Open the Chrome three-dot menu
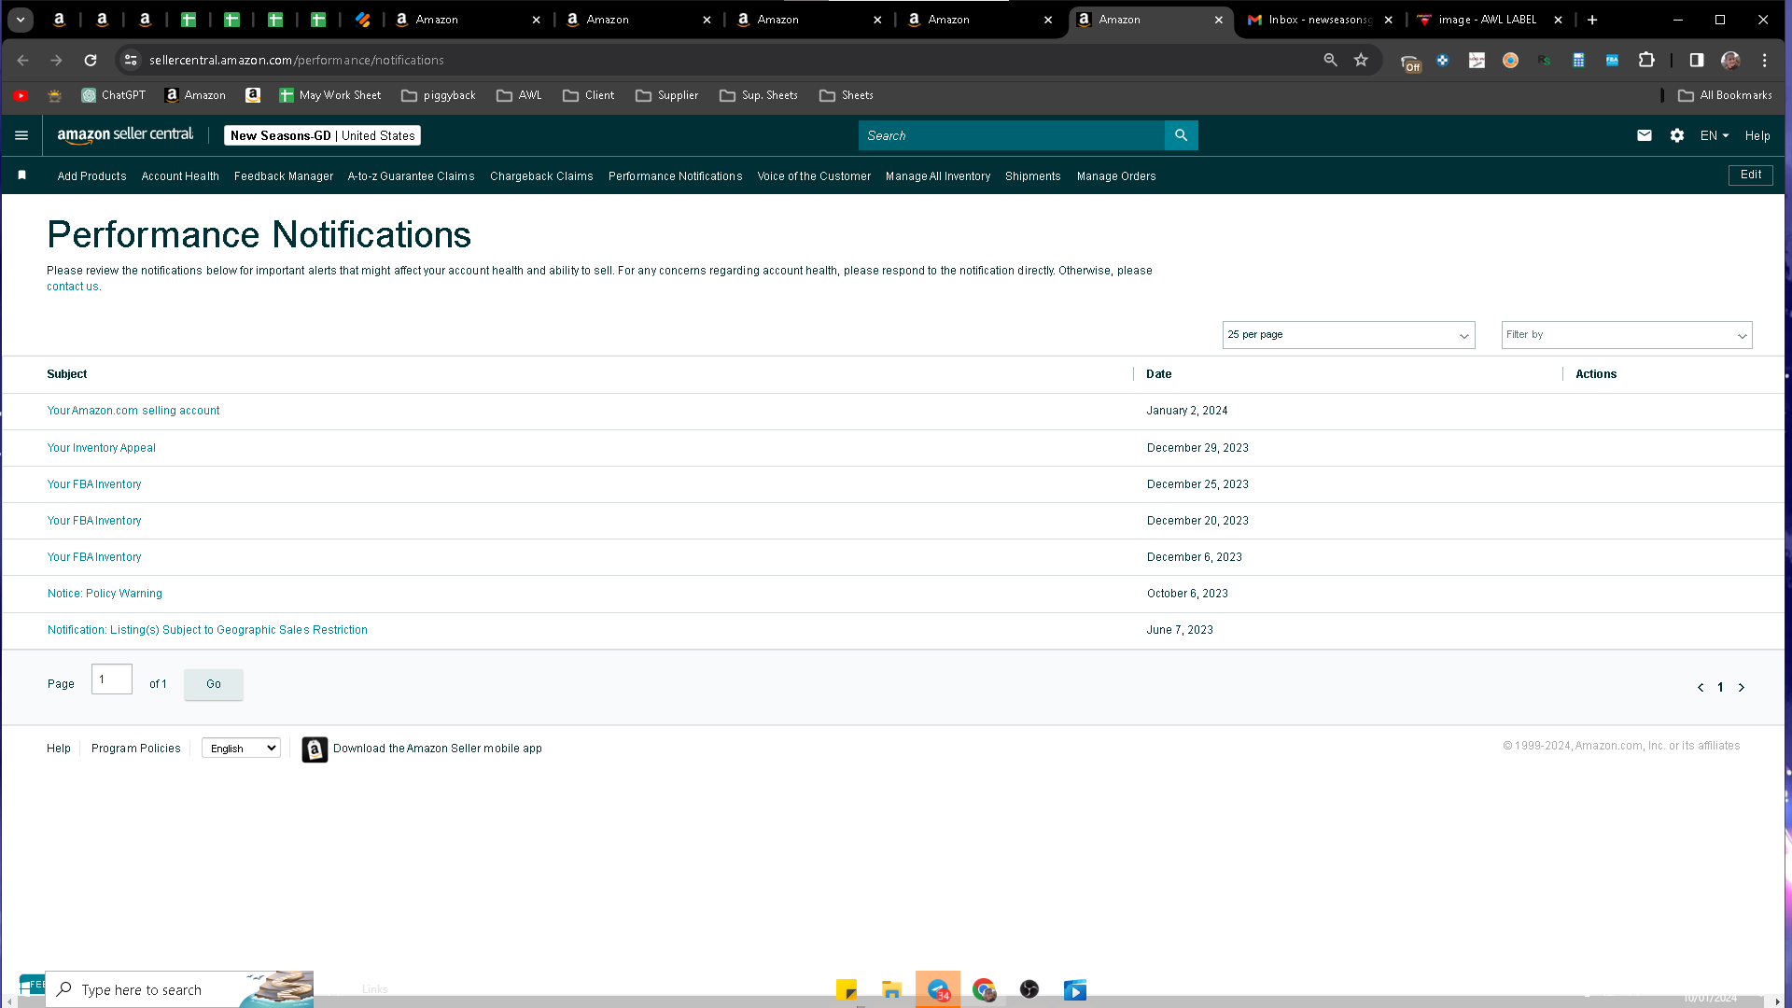This screenshot has height=1008, width=1792. pyautogui.click(x=1764, y=61)
